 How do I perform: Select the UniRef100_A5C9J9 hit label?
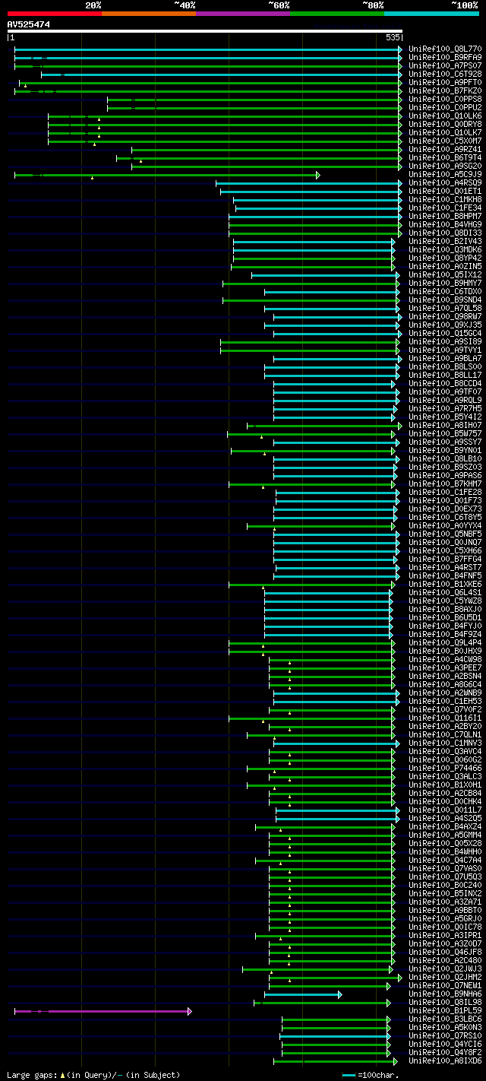coord(445,175)
